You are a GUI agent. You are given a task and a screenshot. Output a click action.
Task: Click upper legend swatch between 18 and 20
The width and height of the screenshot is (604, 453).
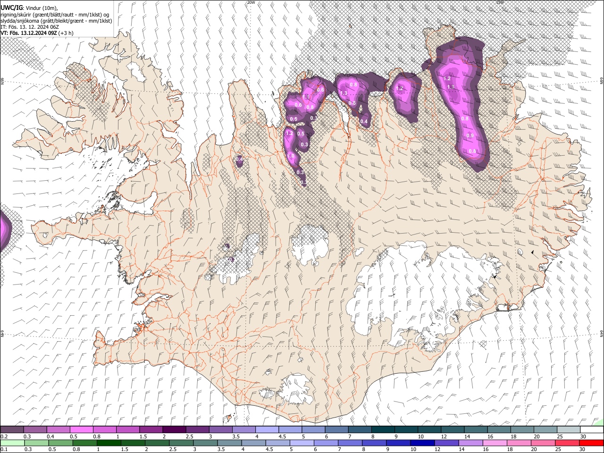click(522, 429)
